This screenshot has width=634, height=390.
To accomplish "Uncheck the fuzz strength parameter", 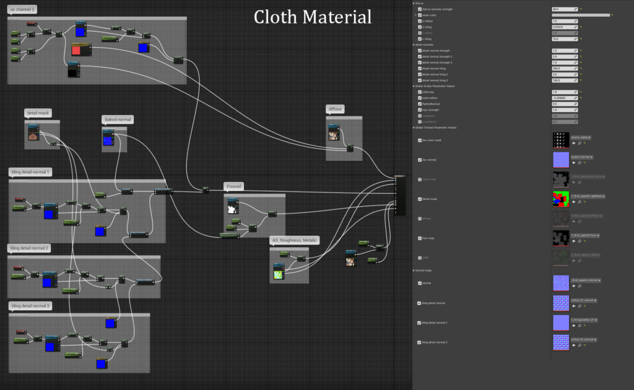I will pyautogui.click(x=420, y=110).
